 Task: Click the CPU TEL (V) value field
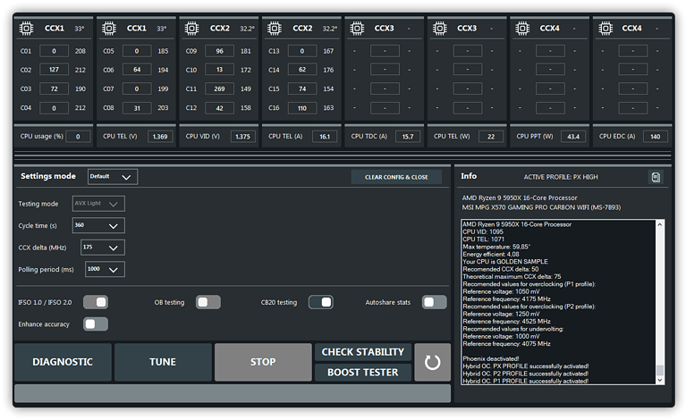click(x=161, y=137)
